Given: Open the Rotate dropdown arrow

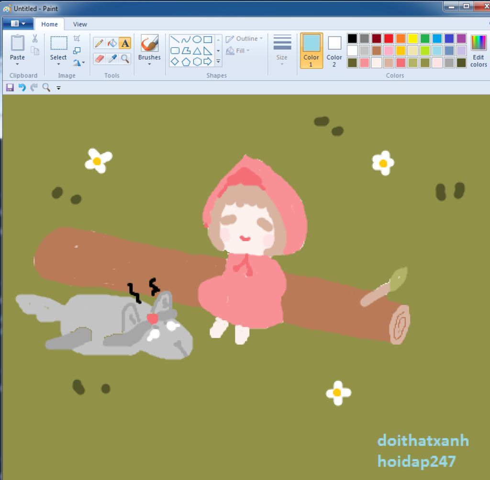Looking at the screenshot, I should 83,63.
